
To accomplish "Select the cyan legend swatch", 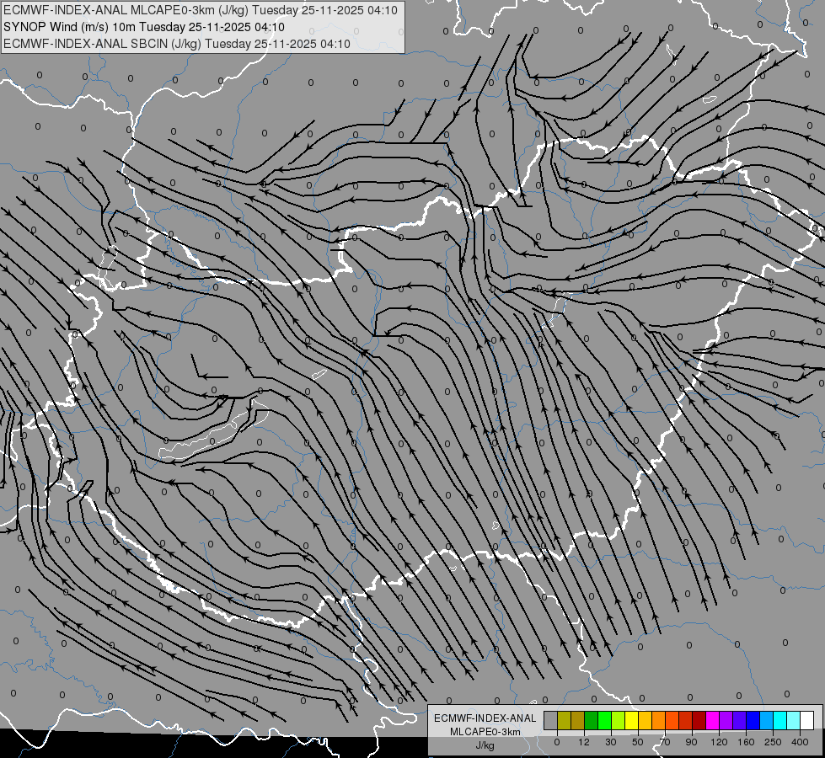I will click(781, 721).
